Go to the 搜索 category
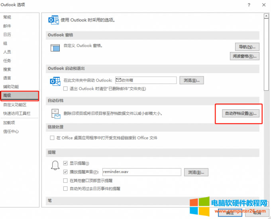271x219 pixels. pos(20,69)
